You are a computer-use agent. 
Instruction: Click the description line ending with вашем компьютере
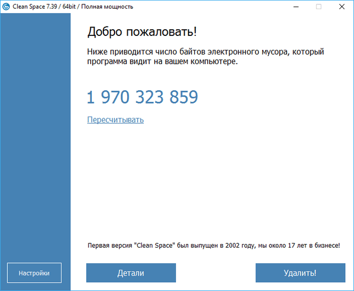point(162,62)
